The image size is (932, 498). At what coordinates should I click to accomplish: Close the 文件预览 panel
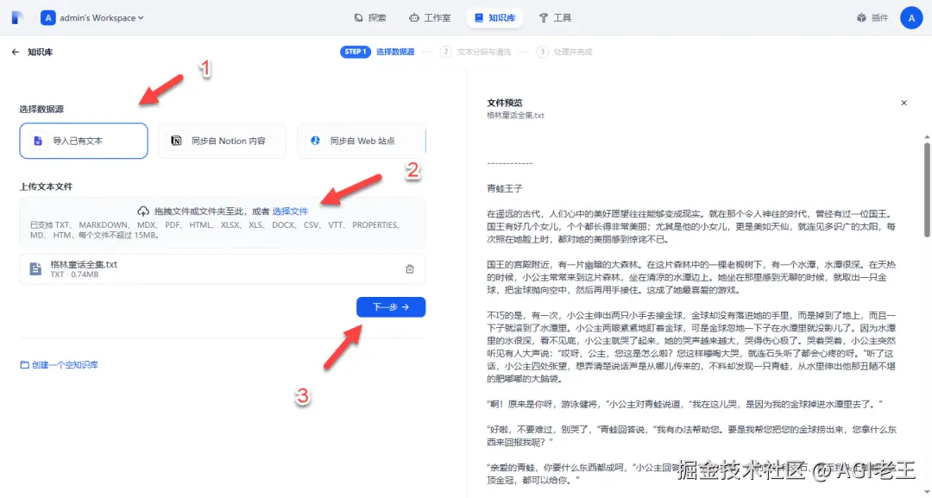click(904, 103)
